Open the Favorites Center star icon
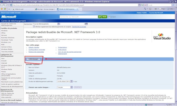 2,9
